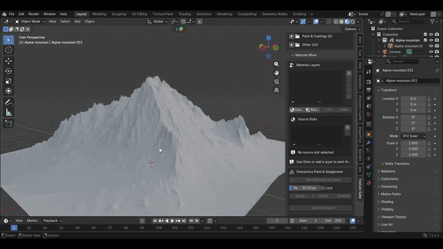This screenshot has height=249, width=443.
Task: Select the Measure tool
Action: click(8, 113)
